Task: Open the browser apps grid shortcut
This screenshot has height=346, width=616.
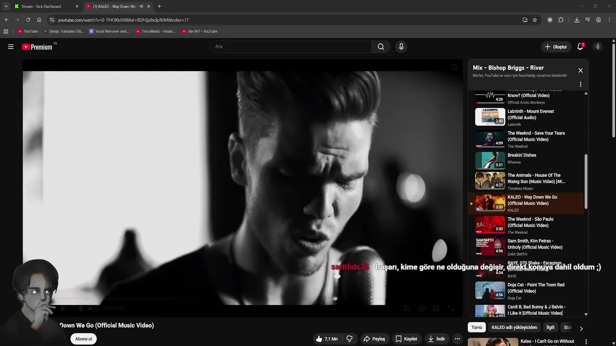Action: [x=6, y=31]
